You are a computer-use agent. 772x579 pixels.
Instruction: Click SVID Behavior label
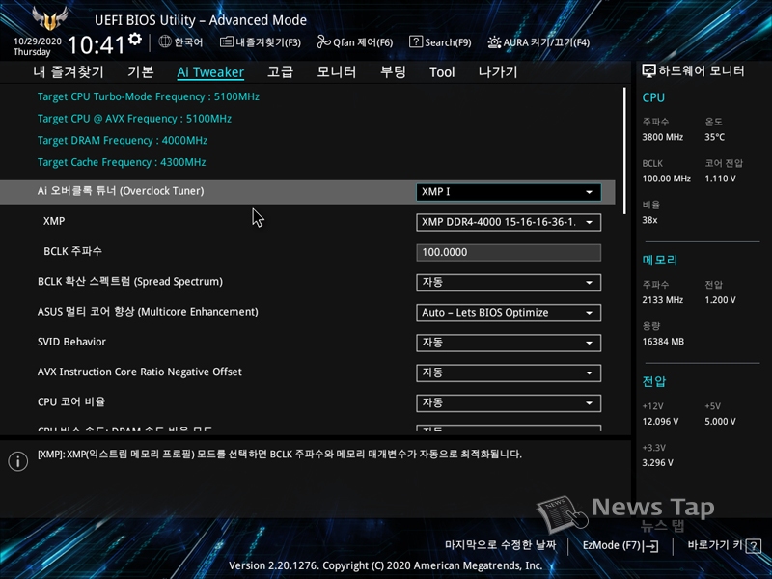click(71, 342)
